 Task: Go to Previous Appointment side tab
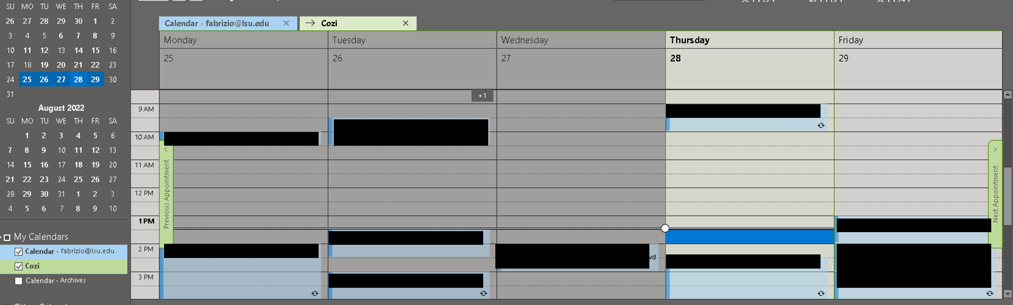(x=166, y=194)
